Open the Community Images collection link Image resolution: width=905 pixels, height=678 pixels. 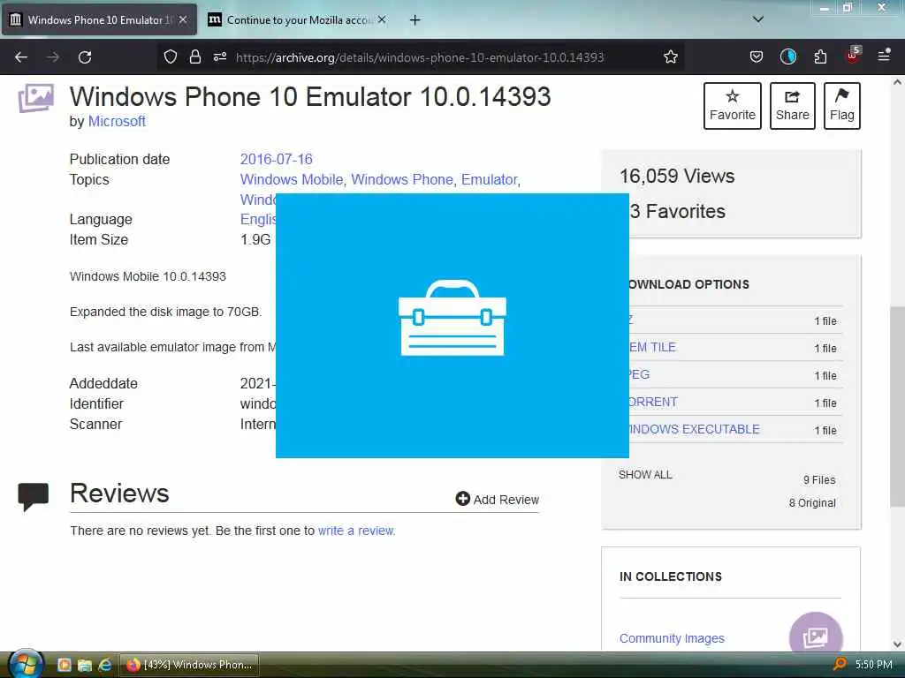point(672,638)
